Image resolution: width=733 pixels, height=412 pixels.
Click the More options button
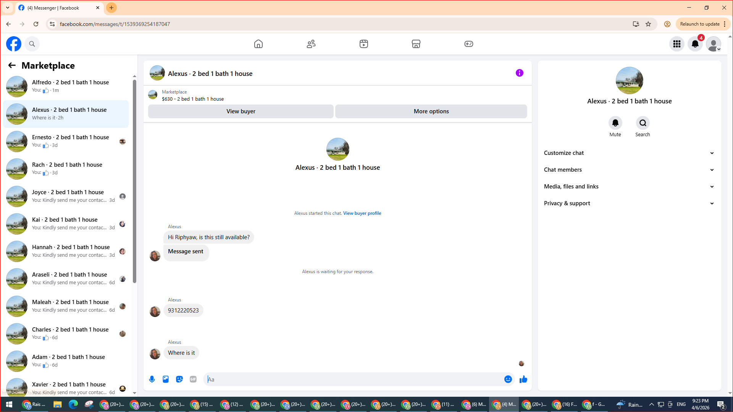(x=431, y=111)
